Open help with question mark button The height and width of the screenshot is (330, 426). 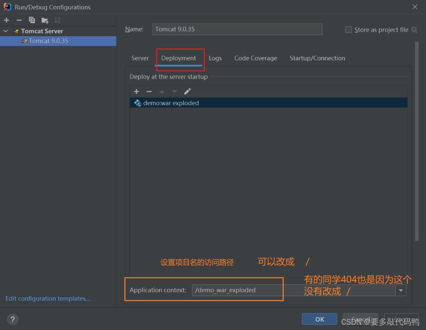click(13, 319)
